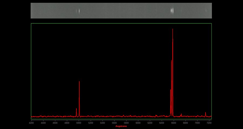This screenshot has width=243, height=129.
Task: Click the faint line at right end of spectrum strip
Action: [x=206, y=11]
